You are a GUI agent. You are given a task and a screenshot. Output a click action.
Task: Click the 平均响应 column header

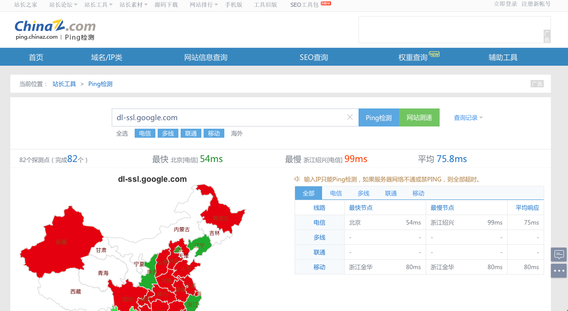527,207
